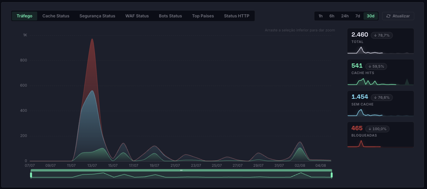
Task: Click the top grip bar of the zoom selection
Action: point(181,170)
